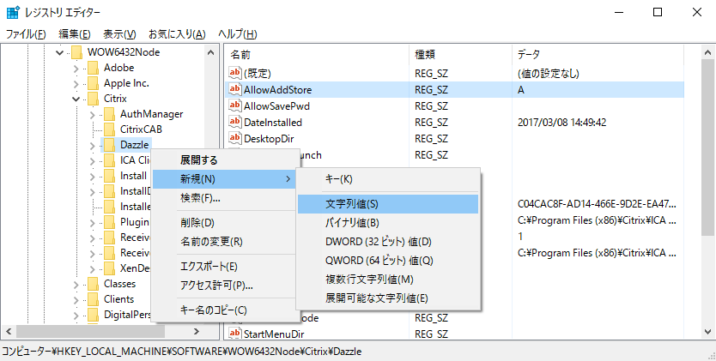Choose エクスポート(E) in context menu
716x361 pixels.
pos(209,267)
